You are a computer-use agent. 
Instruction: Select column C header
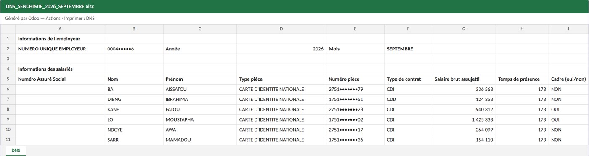point(200,29)
